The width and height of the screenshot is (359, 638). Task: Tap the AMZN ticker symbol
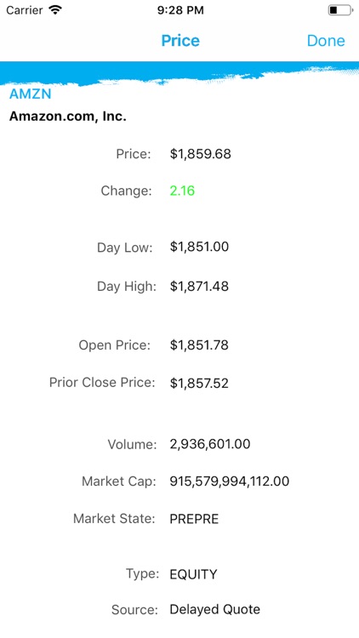(x=31, y=94)
